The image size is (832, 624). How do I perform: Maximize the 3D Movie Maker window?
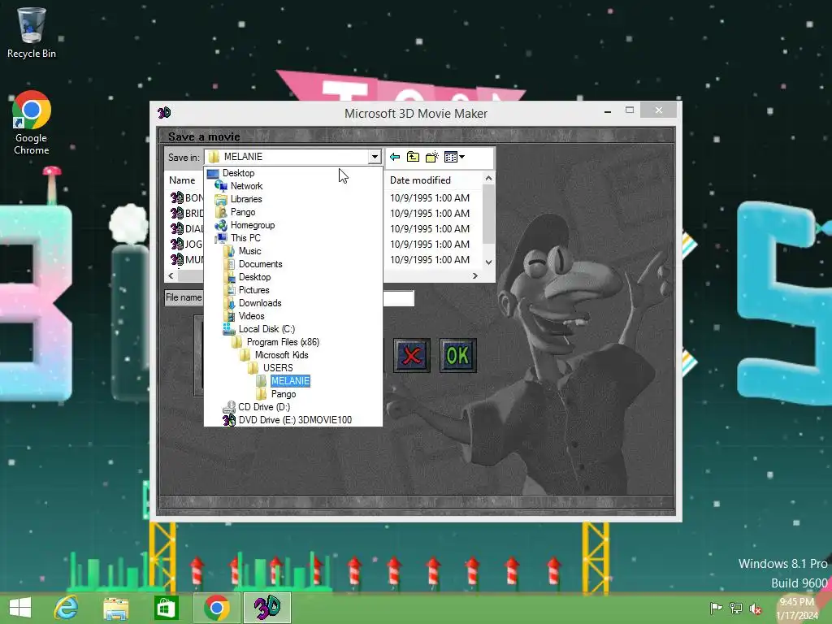click(630, 110)
